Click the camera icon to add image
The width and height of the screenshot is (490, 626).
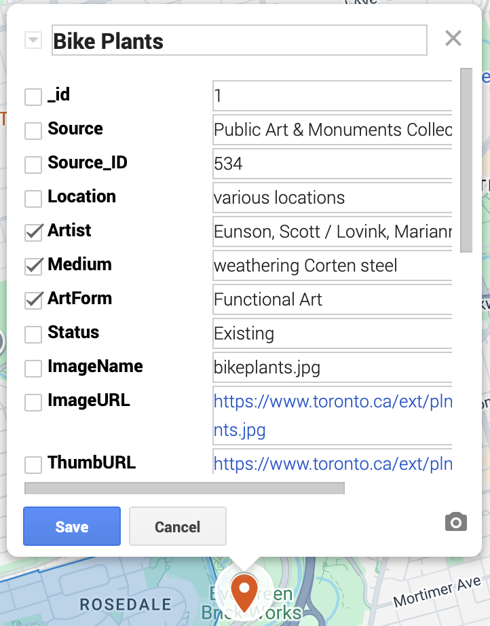[x=455, y=522]
